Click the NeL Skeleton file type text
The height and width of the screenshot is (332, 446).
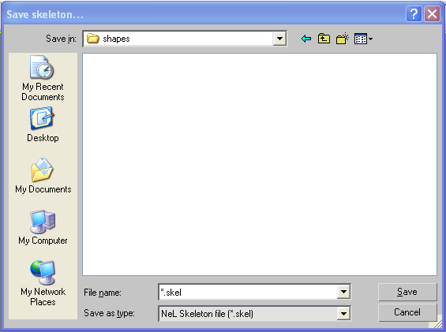(207, 314)
